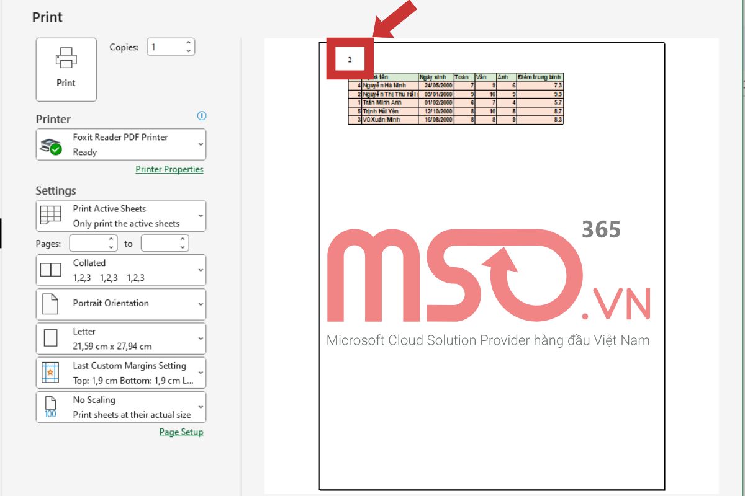Open the Last Custom Margins Setting dropdown
Image resolution: width=745 pixels, height=496 pixels.
[x=121, y=373]
